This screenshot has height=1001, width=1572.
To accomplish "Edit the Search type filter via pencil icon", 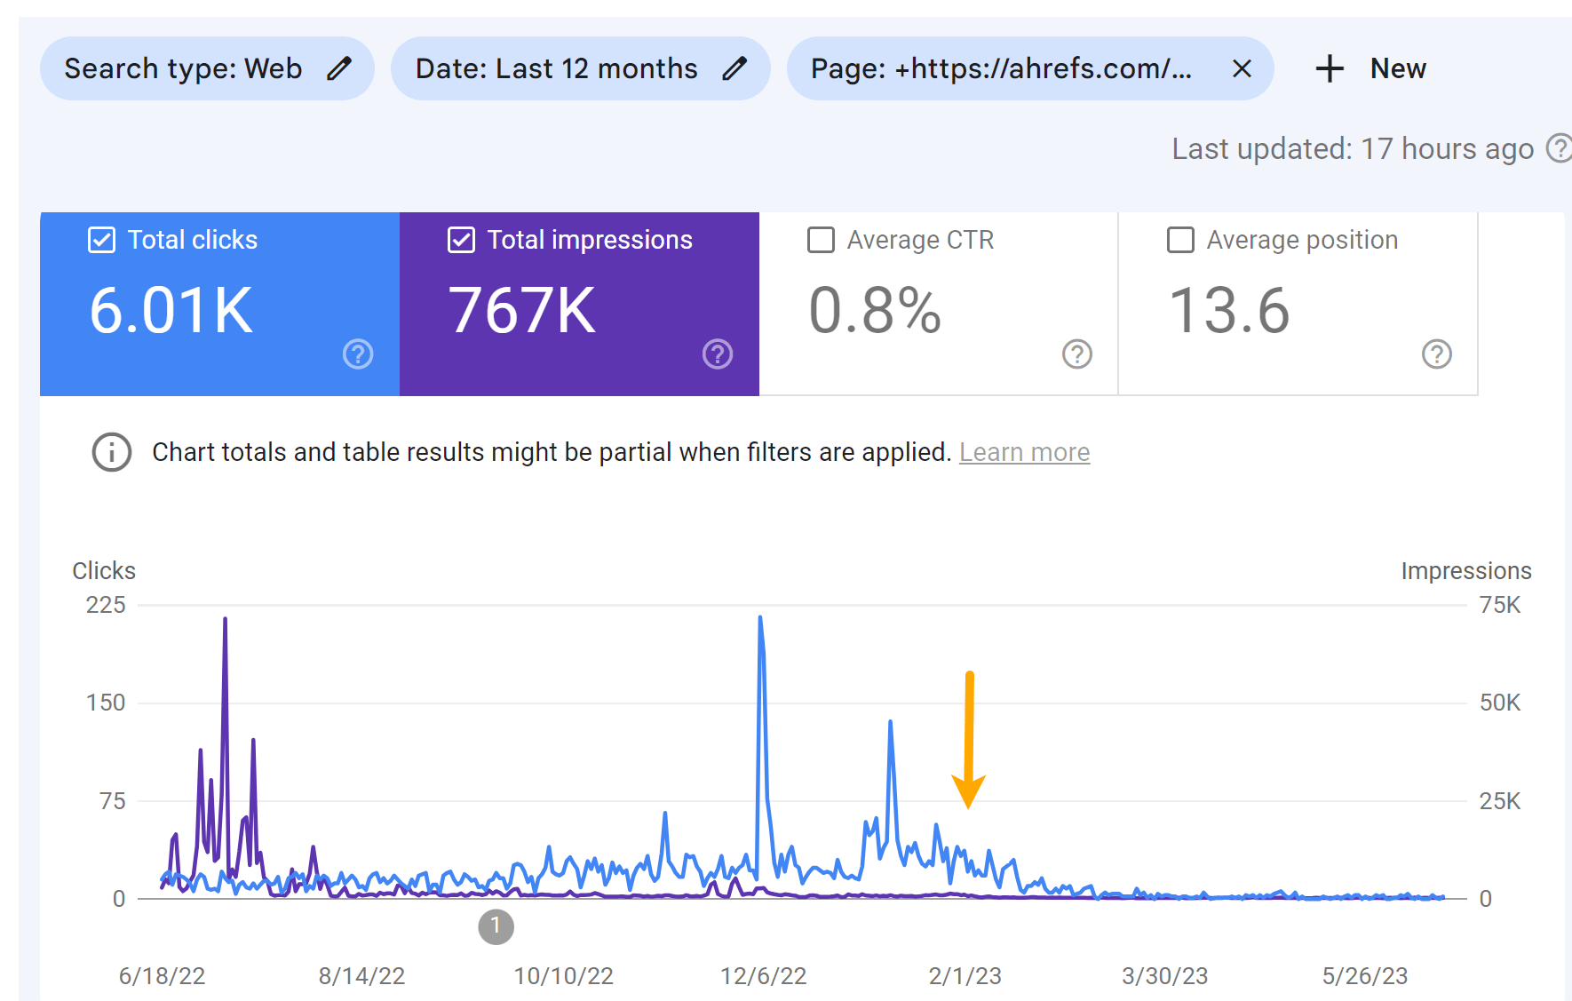I will [340, 68].
